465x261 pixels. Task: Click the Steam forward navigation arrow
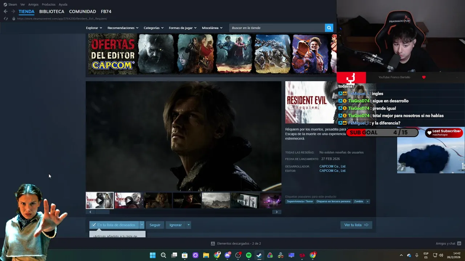tap(13, 12)
